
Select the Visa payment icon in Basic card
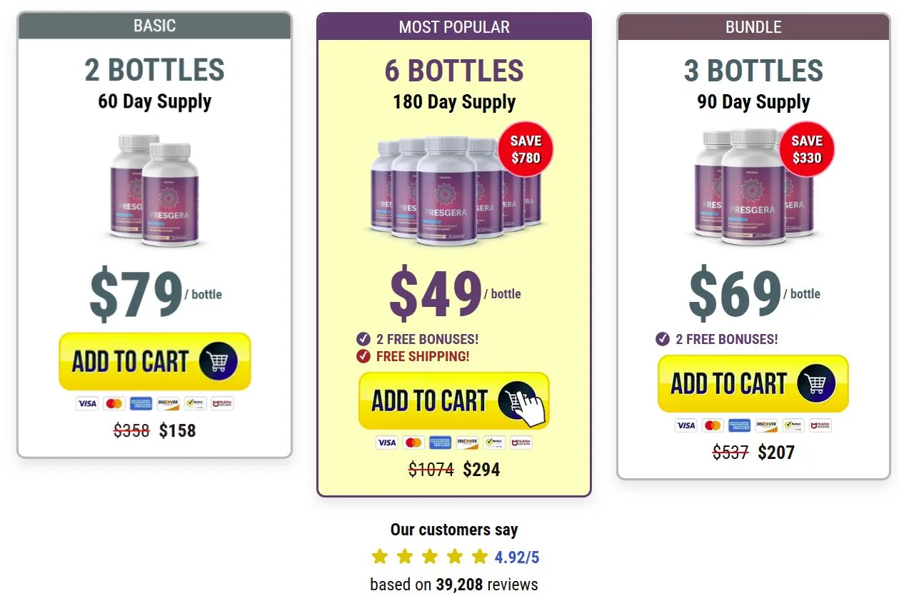pos(87,403)
